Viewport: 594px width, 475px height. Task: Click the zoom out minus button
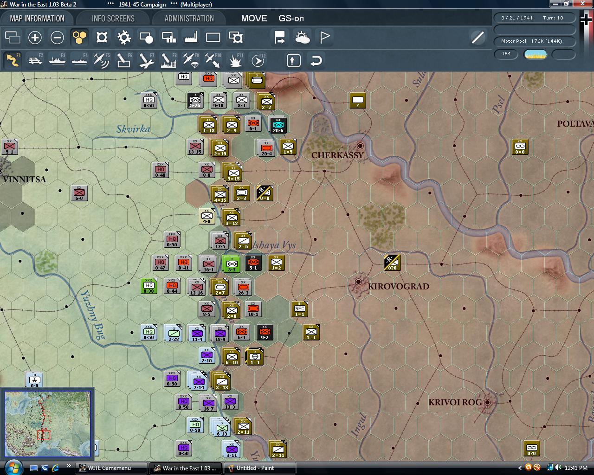tap(57, 37)
